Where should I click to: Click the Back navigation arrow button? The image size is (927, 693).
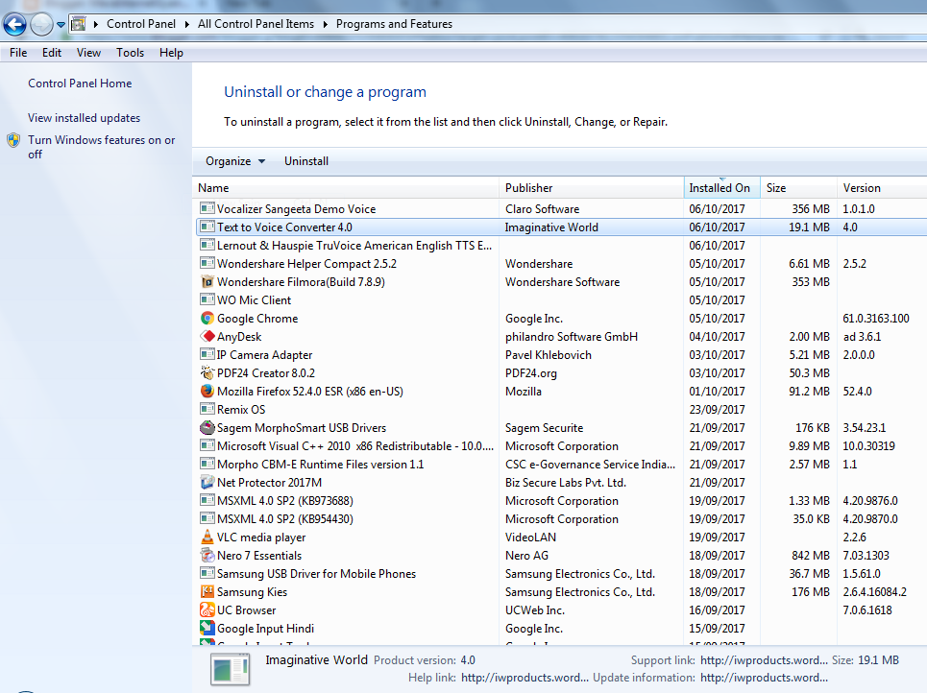point(14,24)
